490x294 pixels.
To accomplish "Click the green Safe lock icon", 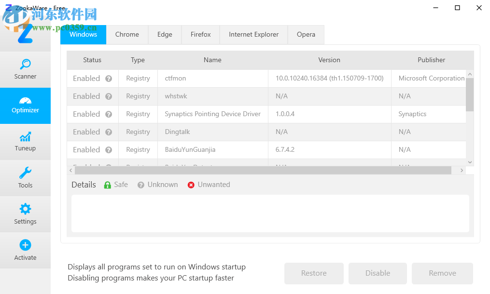I will 108,185.
